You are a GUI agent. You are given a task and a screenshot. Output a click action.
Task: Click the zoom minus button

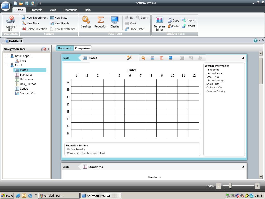click(218, 186)
